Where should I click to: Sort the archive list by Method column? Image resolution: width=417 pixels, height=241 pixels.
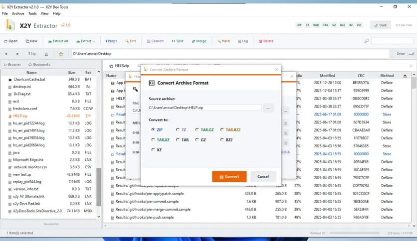pyautogui.click(x=387, y=76)
